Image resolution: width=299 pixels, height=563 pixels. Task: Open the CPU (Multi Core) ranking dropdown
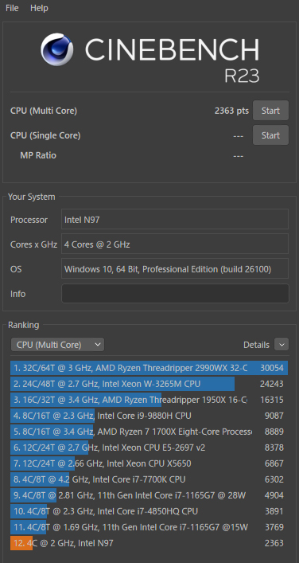pyautogui.click(x=58, y=345)
